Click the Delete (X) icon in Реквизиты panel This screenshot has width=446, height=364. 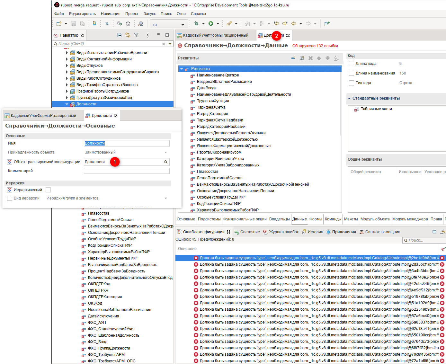[310, 58]
